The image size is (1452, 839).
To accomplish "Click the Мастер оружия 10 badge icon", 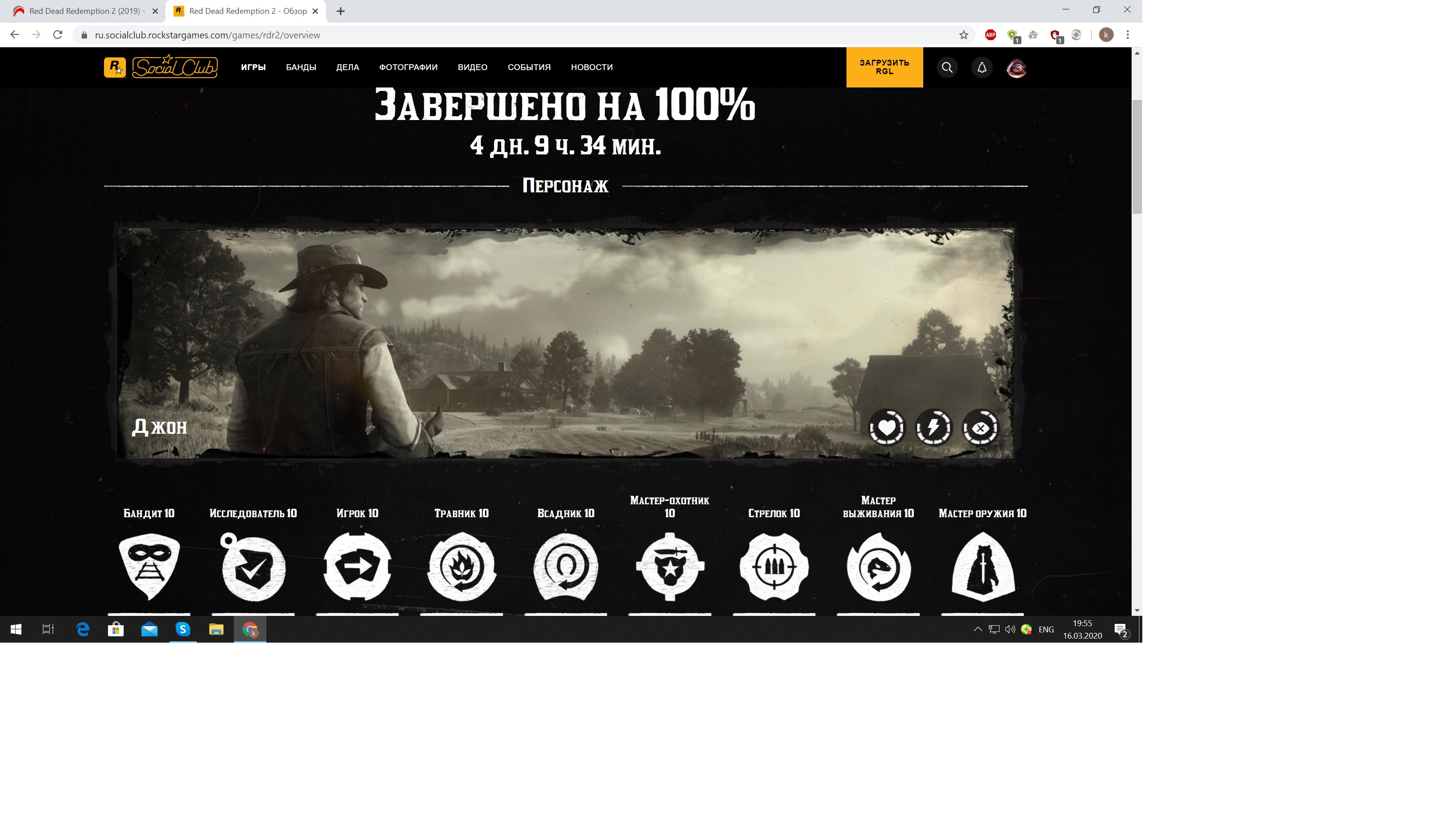I will [983, 566].
